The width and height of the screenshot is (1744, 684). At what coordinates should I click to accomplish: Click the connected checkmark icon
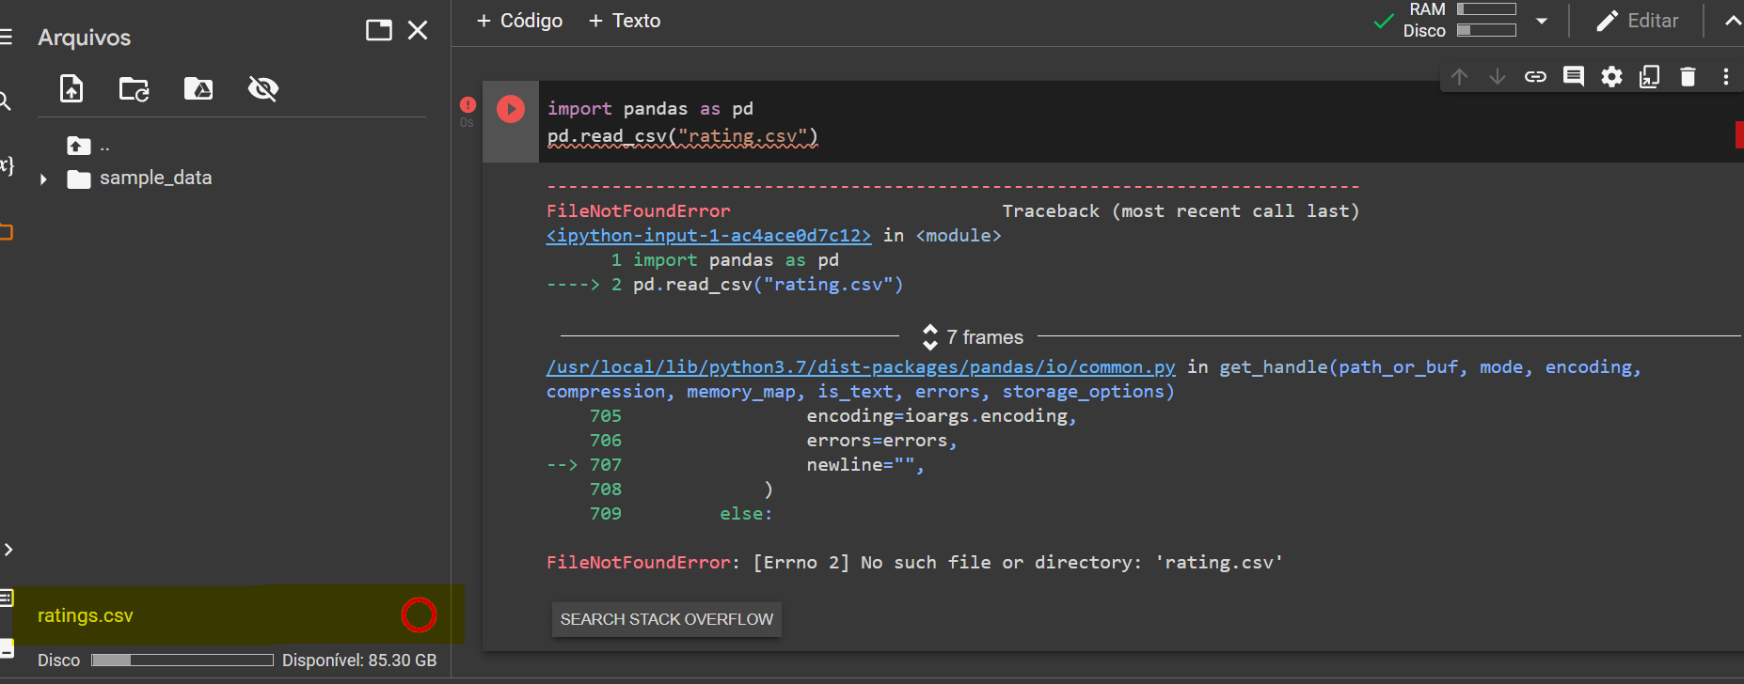(x=1383, y=21)
